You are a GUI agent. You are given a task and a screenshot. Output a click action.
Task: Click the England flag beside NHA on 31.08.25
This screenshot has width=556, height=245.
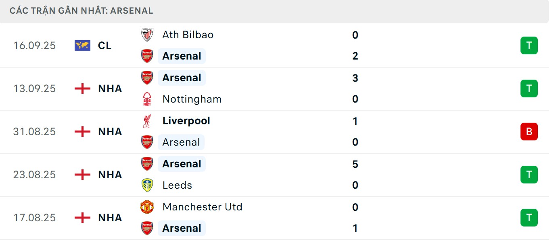pos(82,132)
